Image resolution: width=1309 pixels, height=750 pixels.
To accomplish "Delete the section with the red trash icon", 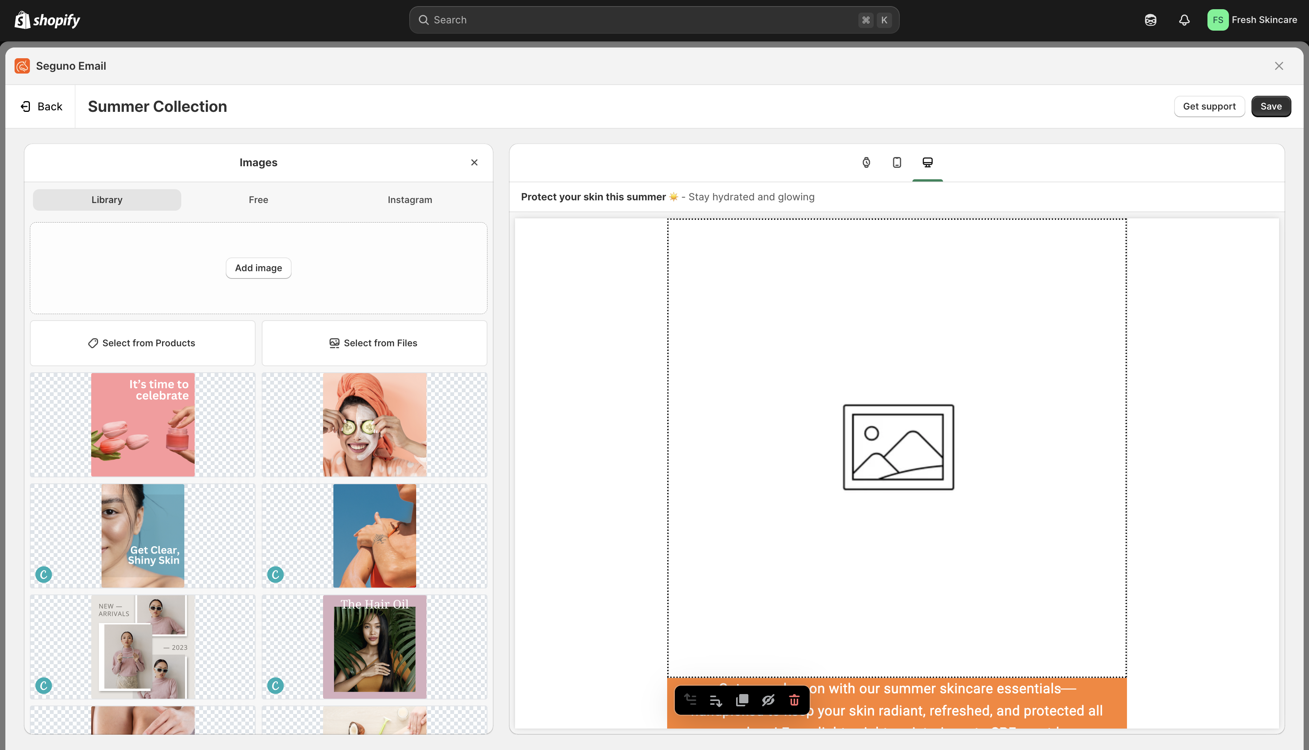I will [x=794, y=700].
